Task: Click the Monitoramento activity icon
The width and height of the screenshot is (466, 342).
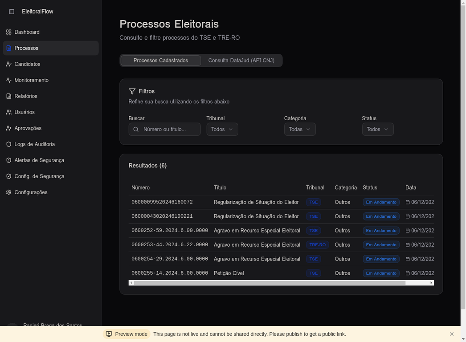Action: (x=8, y=80)
